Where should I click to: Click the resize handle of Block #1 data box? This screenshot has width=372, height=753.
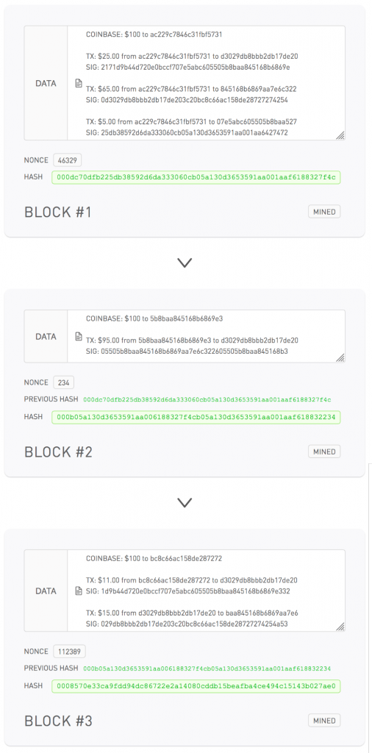[340, 136]
